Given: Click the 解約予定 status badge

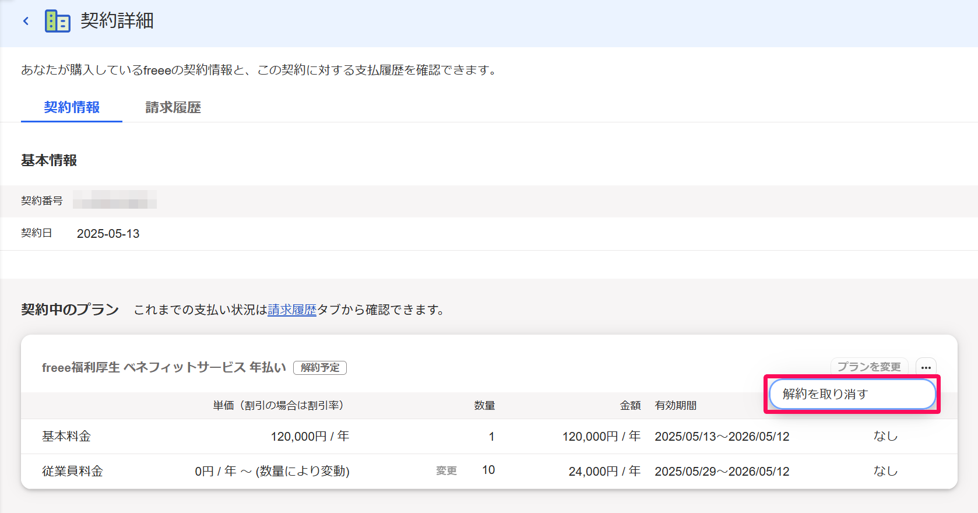Looking at the screenshot, I should [x=320, y=368].
